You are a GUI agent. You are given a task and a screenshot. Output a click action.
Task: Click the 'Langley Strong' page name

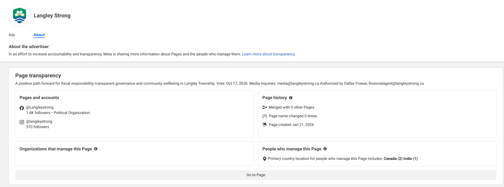click(x=52, y=15)
